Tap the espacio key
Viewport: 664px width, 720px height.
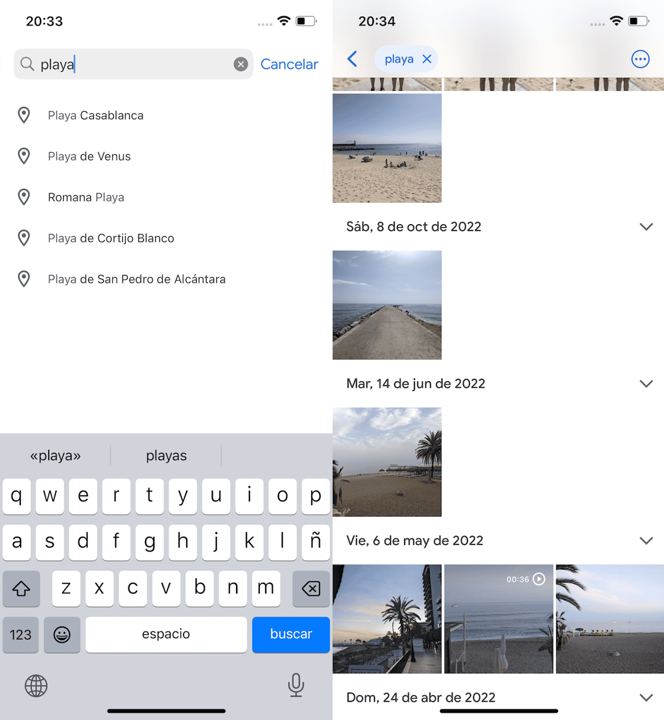pyautogui.click(x=166, y=634)
